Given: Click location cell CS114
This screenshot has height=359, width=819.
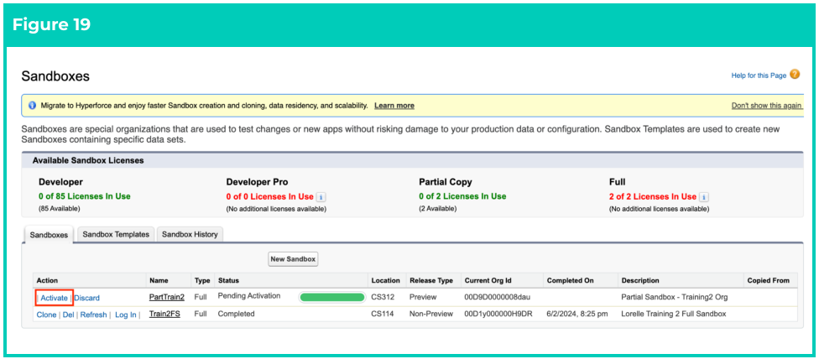Looking at the screenshot, I should 381,314.
